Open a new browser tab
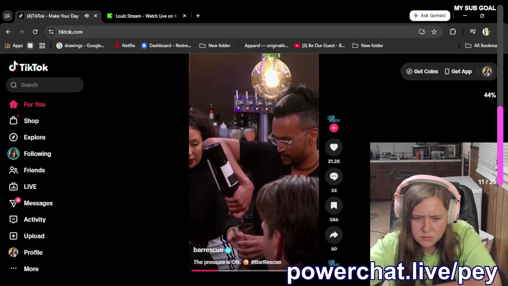Viewport: 508px width, 286px height. point(198,16)
